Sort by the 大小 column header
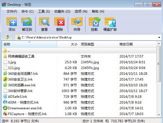 68,44
